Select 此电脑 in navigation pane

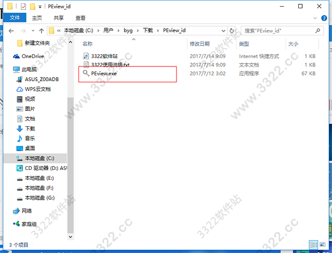tap(29, 69)
